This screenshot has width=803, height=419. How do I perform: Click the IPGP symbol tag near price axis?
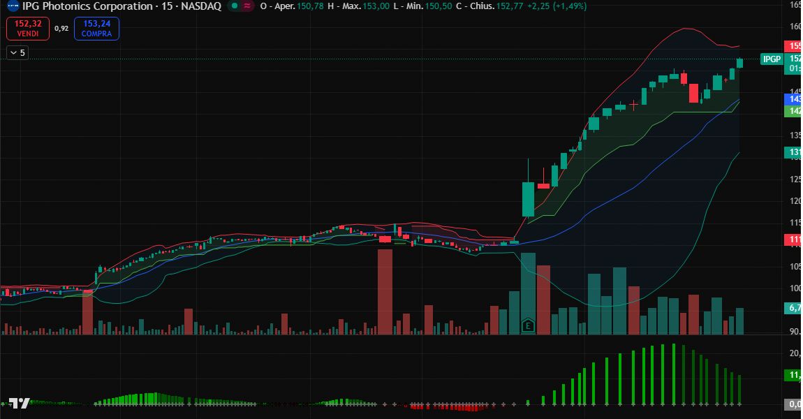coord(772,59)
